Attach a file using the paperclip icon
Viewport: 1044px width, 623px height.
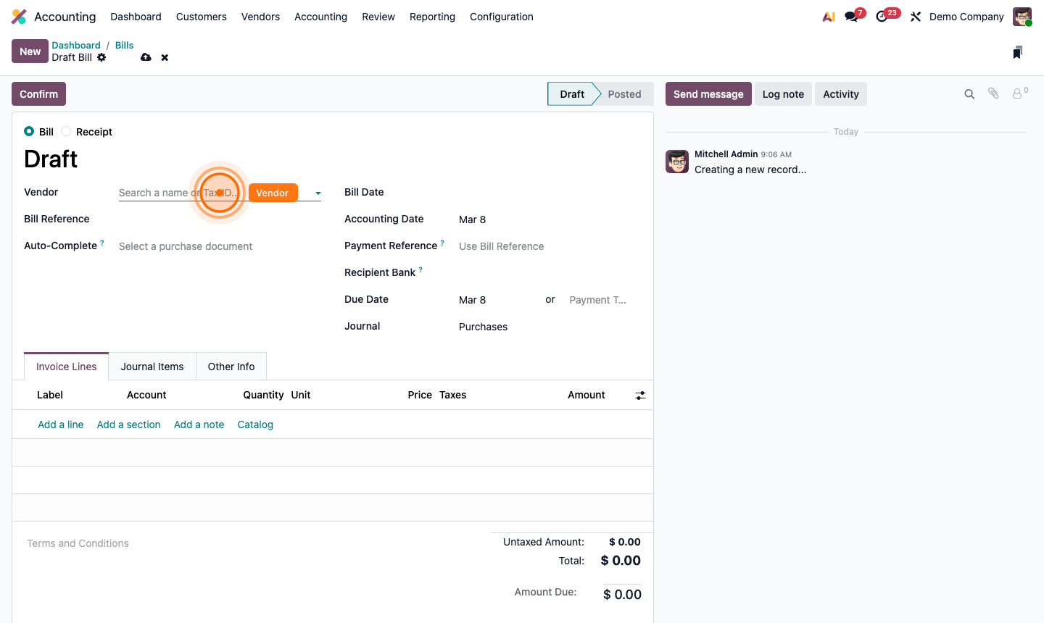coord(993,93)
